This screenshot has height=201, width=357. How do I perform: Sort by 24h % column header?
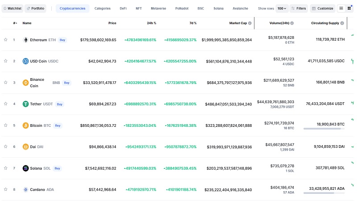tap(151, 23)
